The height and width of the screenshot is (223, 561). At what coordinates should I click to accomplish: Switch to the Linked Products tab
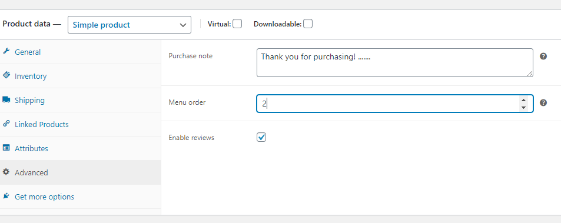coord(80,124)
